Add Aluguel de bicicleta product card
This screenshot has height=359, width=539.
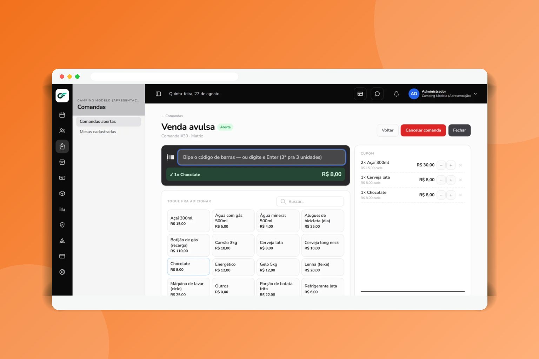pos(322,221)
